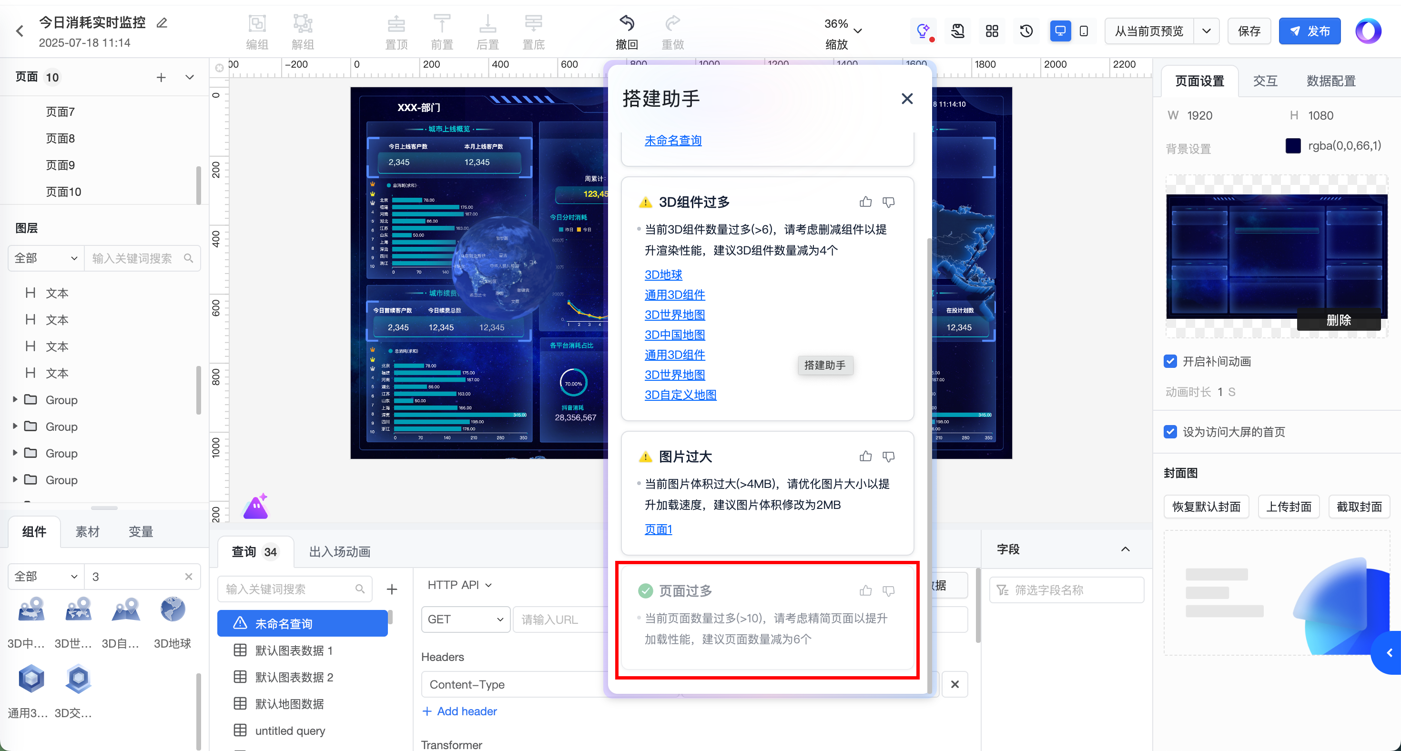Click the background color swatch

pos(1293,146)
